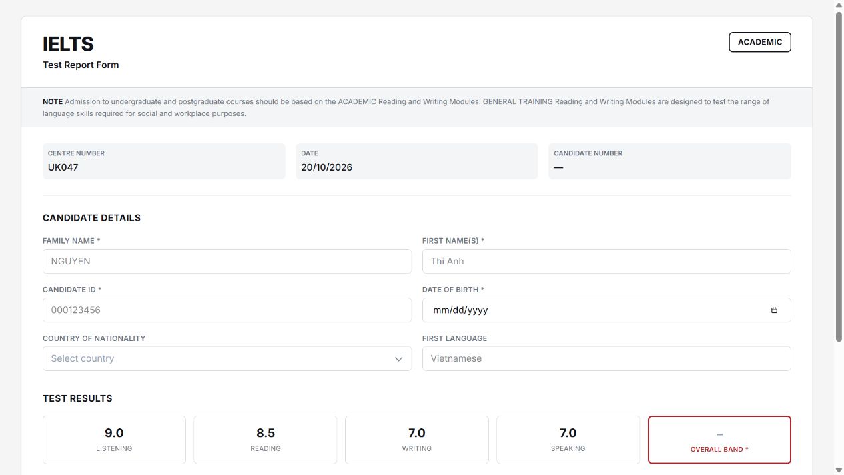Click the Test Report Form subtitle
The height and width of the screenshot is (475, 844).
point(81,65)
